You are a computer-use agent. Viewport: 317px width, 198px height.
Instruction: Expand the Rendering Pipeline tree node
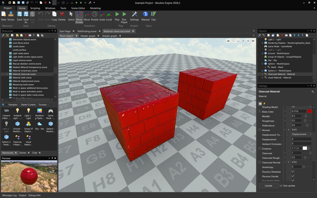[262, 43]
